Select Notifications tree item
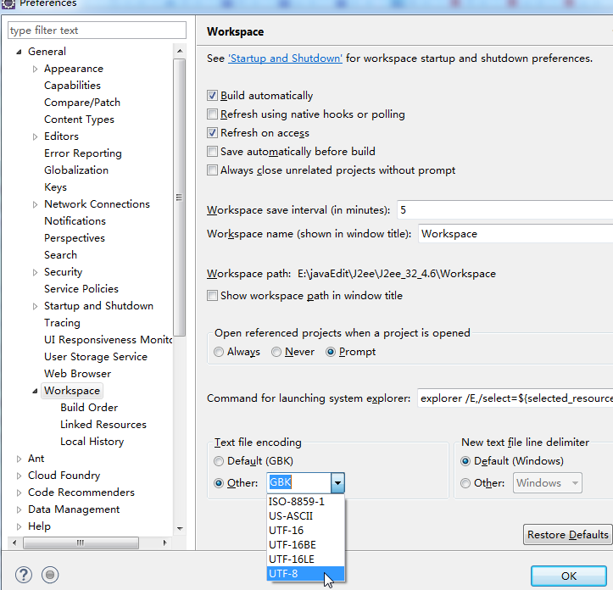The width and height of the screenshot is (613, 590). 75,221
